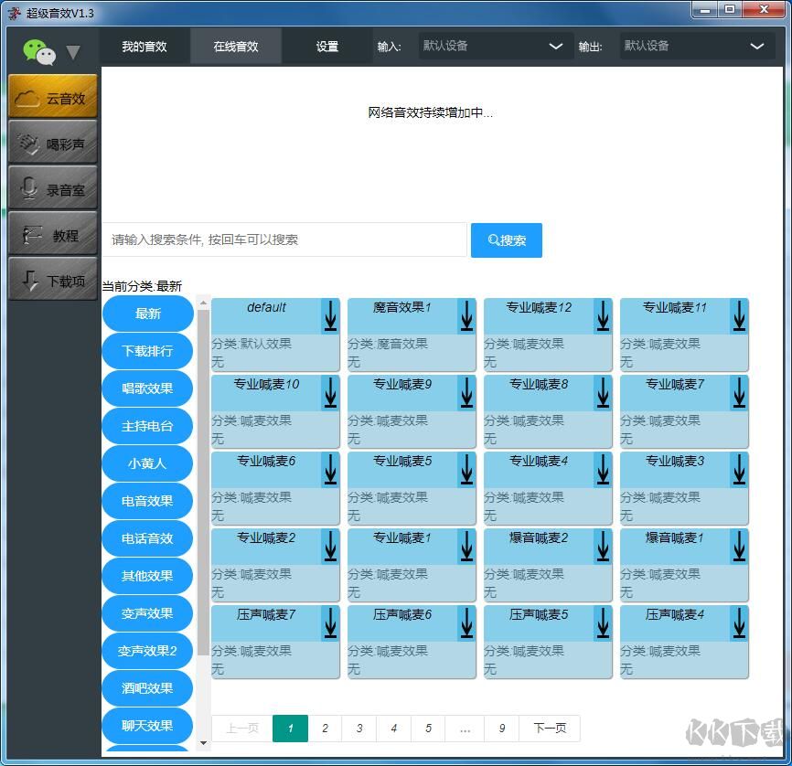Image resolution: width=792 pixels, height=766 pixels.
Task: Click the 搜索 search button
Action: 506,239
